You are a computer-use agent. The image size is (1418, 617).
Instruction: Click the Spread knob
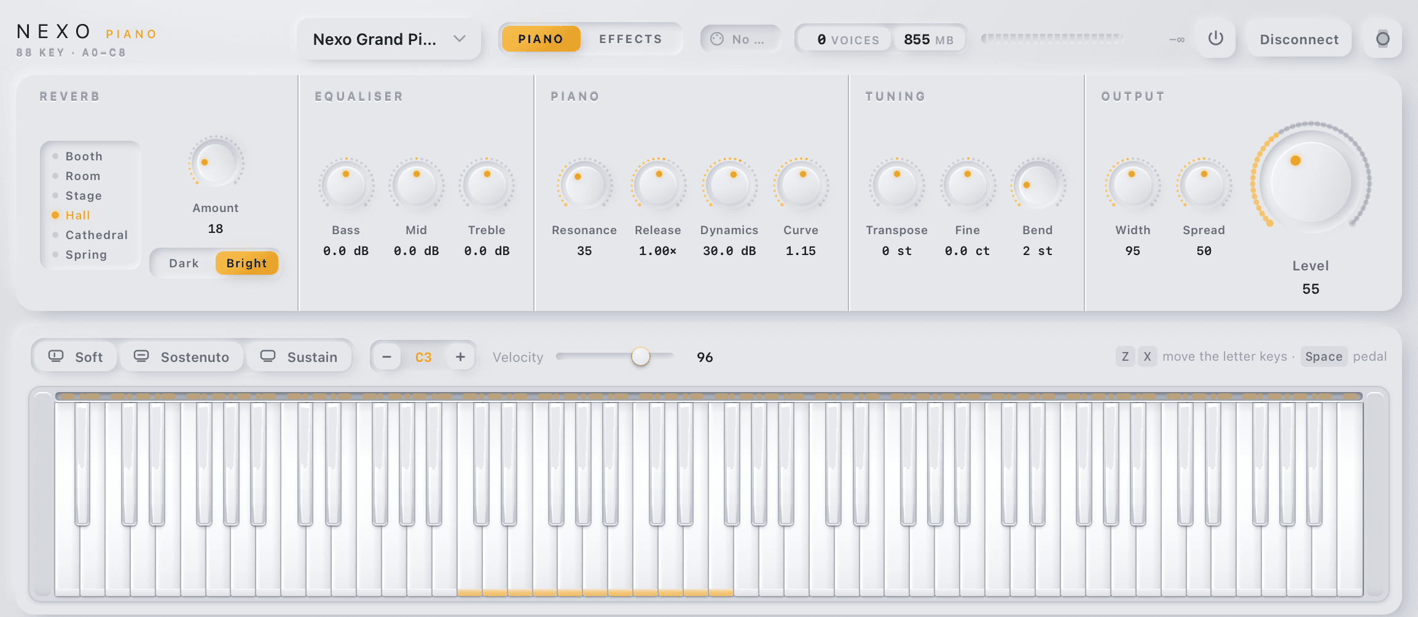coord(1204,184)
